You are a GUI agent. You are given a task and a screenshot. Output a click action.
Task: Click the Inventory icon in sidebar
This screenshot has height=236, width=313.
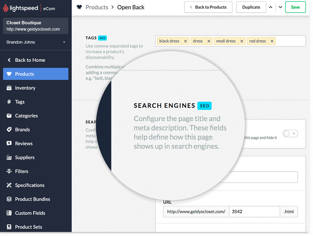(x=9, y=88)
